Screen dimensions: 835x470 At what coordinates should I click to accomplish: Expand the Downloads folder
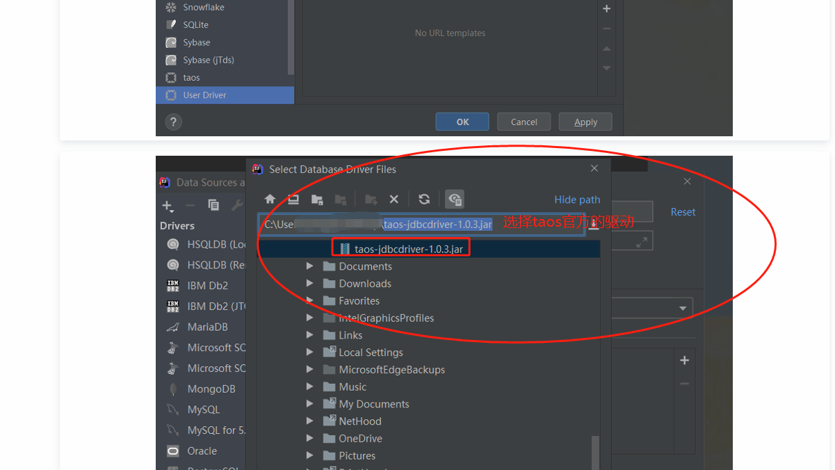click(310, 284)
